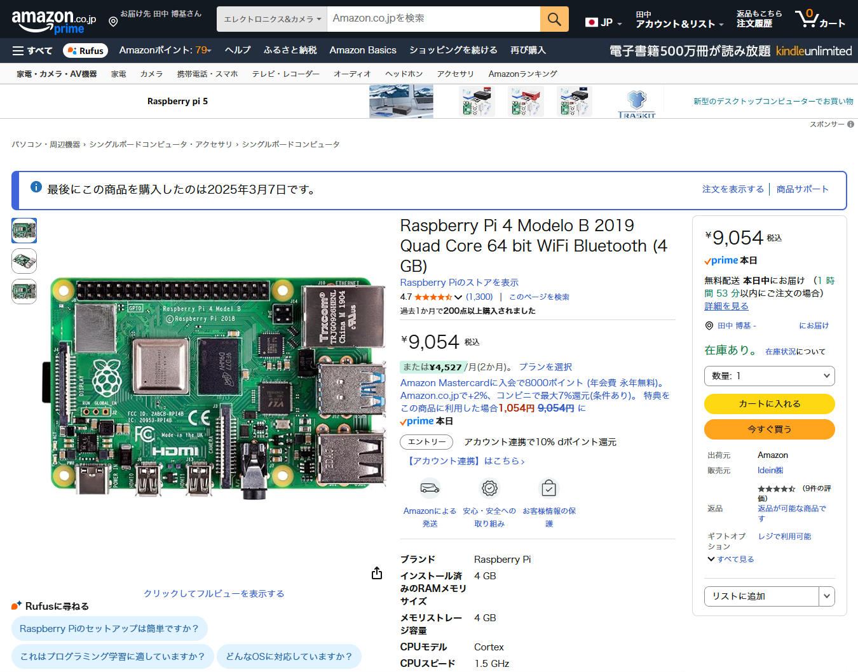Click the 今すぐ買う button
858x672 pixels.
pos(769,429)
